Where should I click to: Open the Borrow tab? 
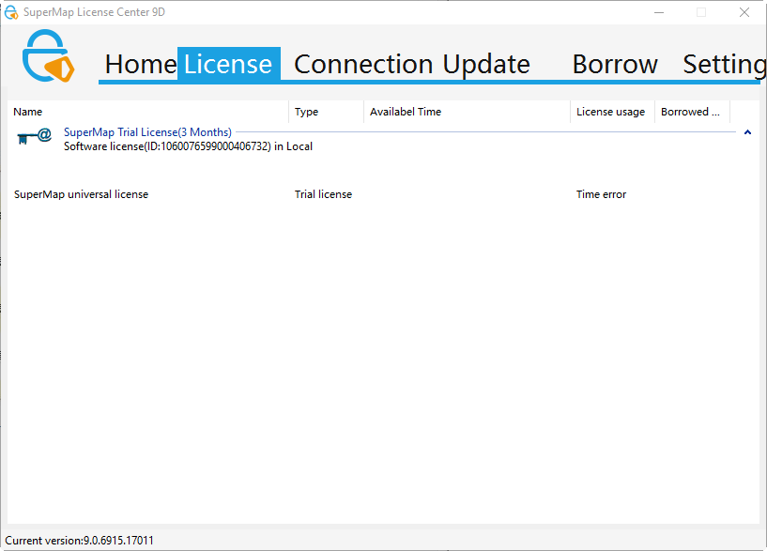pos(615,64)
